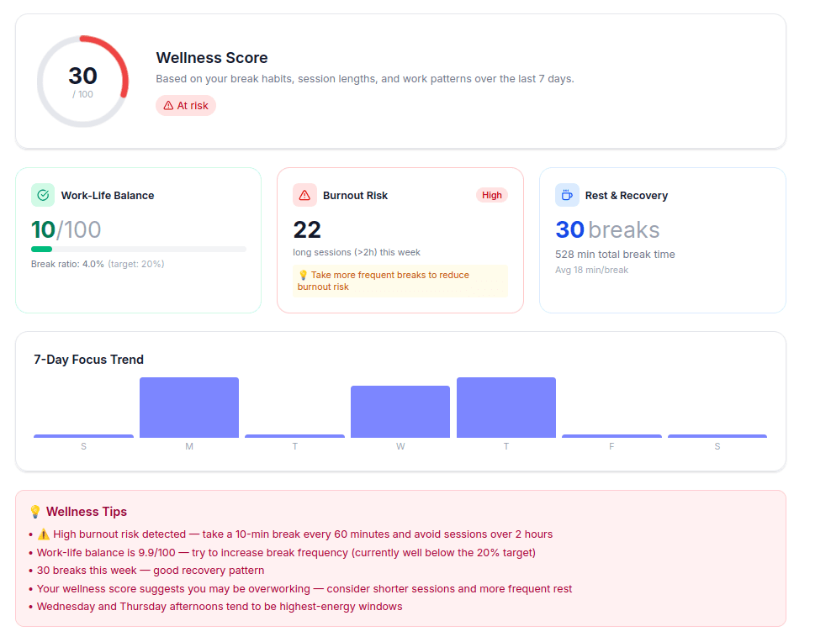831x642 pixels.
Task: Select Thursday's tall bar in the focus chart
Action: pyautogui.click(x=505, y=408)
